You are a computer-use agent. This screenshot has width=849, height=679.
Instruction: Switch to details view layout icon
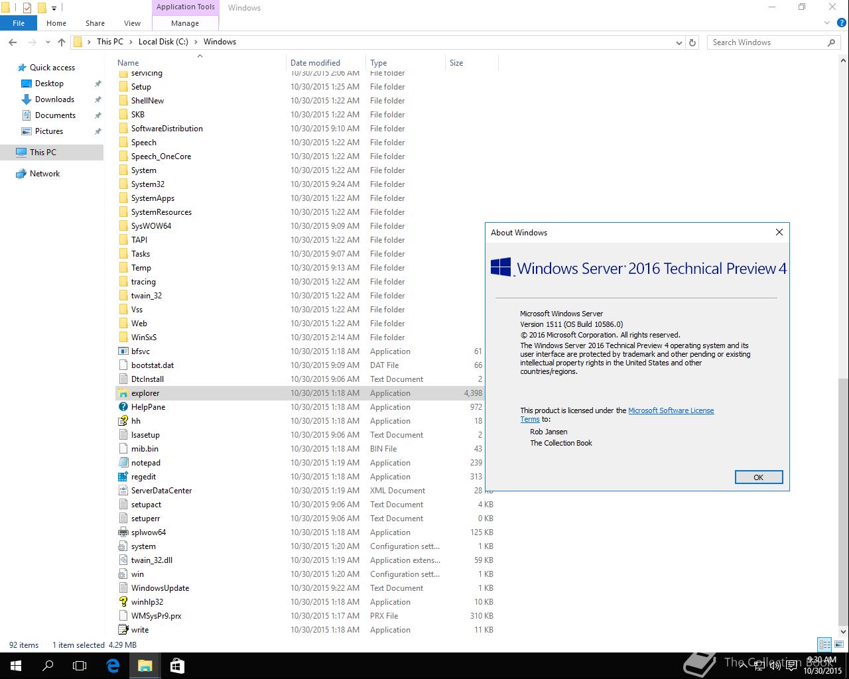(x=824, y=645)
